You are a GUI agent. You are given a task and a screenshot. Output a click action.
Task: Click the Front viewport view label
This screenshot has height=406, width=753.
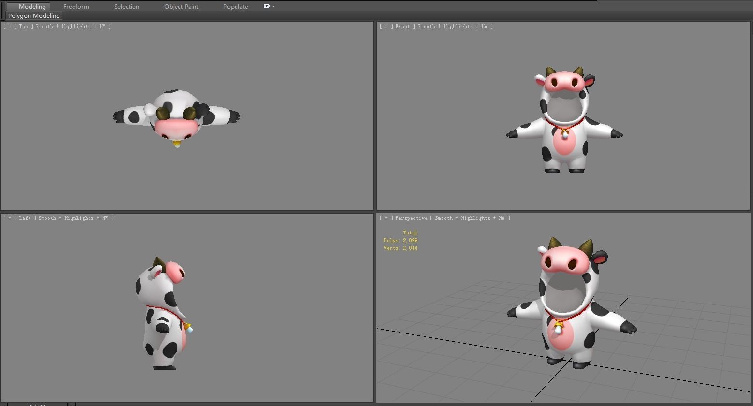click(x=402, y=26)
